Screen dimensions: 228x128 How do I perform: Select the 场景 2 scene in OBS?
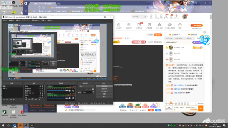pyautogui.click(x=12, y=88)
